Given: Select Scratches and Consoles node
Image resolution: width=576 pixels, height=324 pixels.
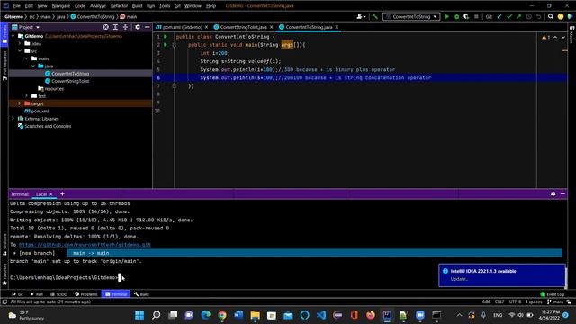Looking at the screenshot, I should [44, 126].
